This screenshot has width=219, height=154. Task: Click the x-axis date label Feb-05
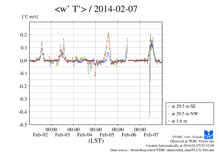point(107,135)
